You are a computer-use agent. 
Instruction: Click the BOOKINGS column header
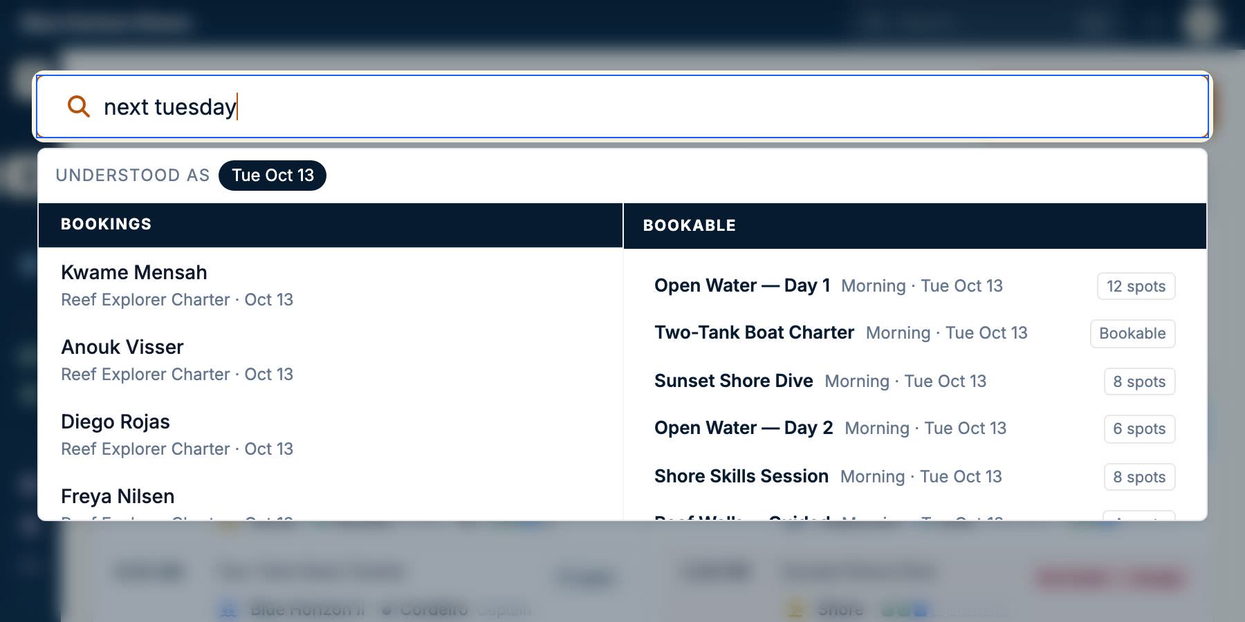click(331, 225)
